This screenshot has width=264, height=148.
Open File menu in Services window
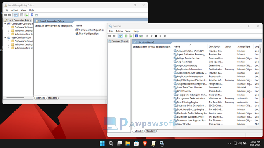click(111, 31)
